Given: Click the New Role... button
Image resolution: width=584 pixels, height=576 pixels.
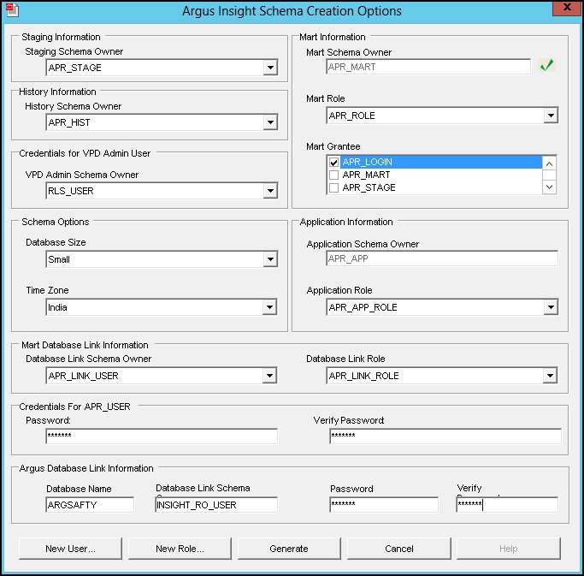Looking at the screenshot, I should [180, 549].
